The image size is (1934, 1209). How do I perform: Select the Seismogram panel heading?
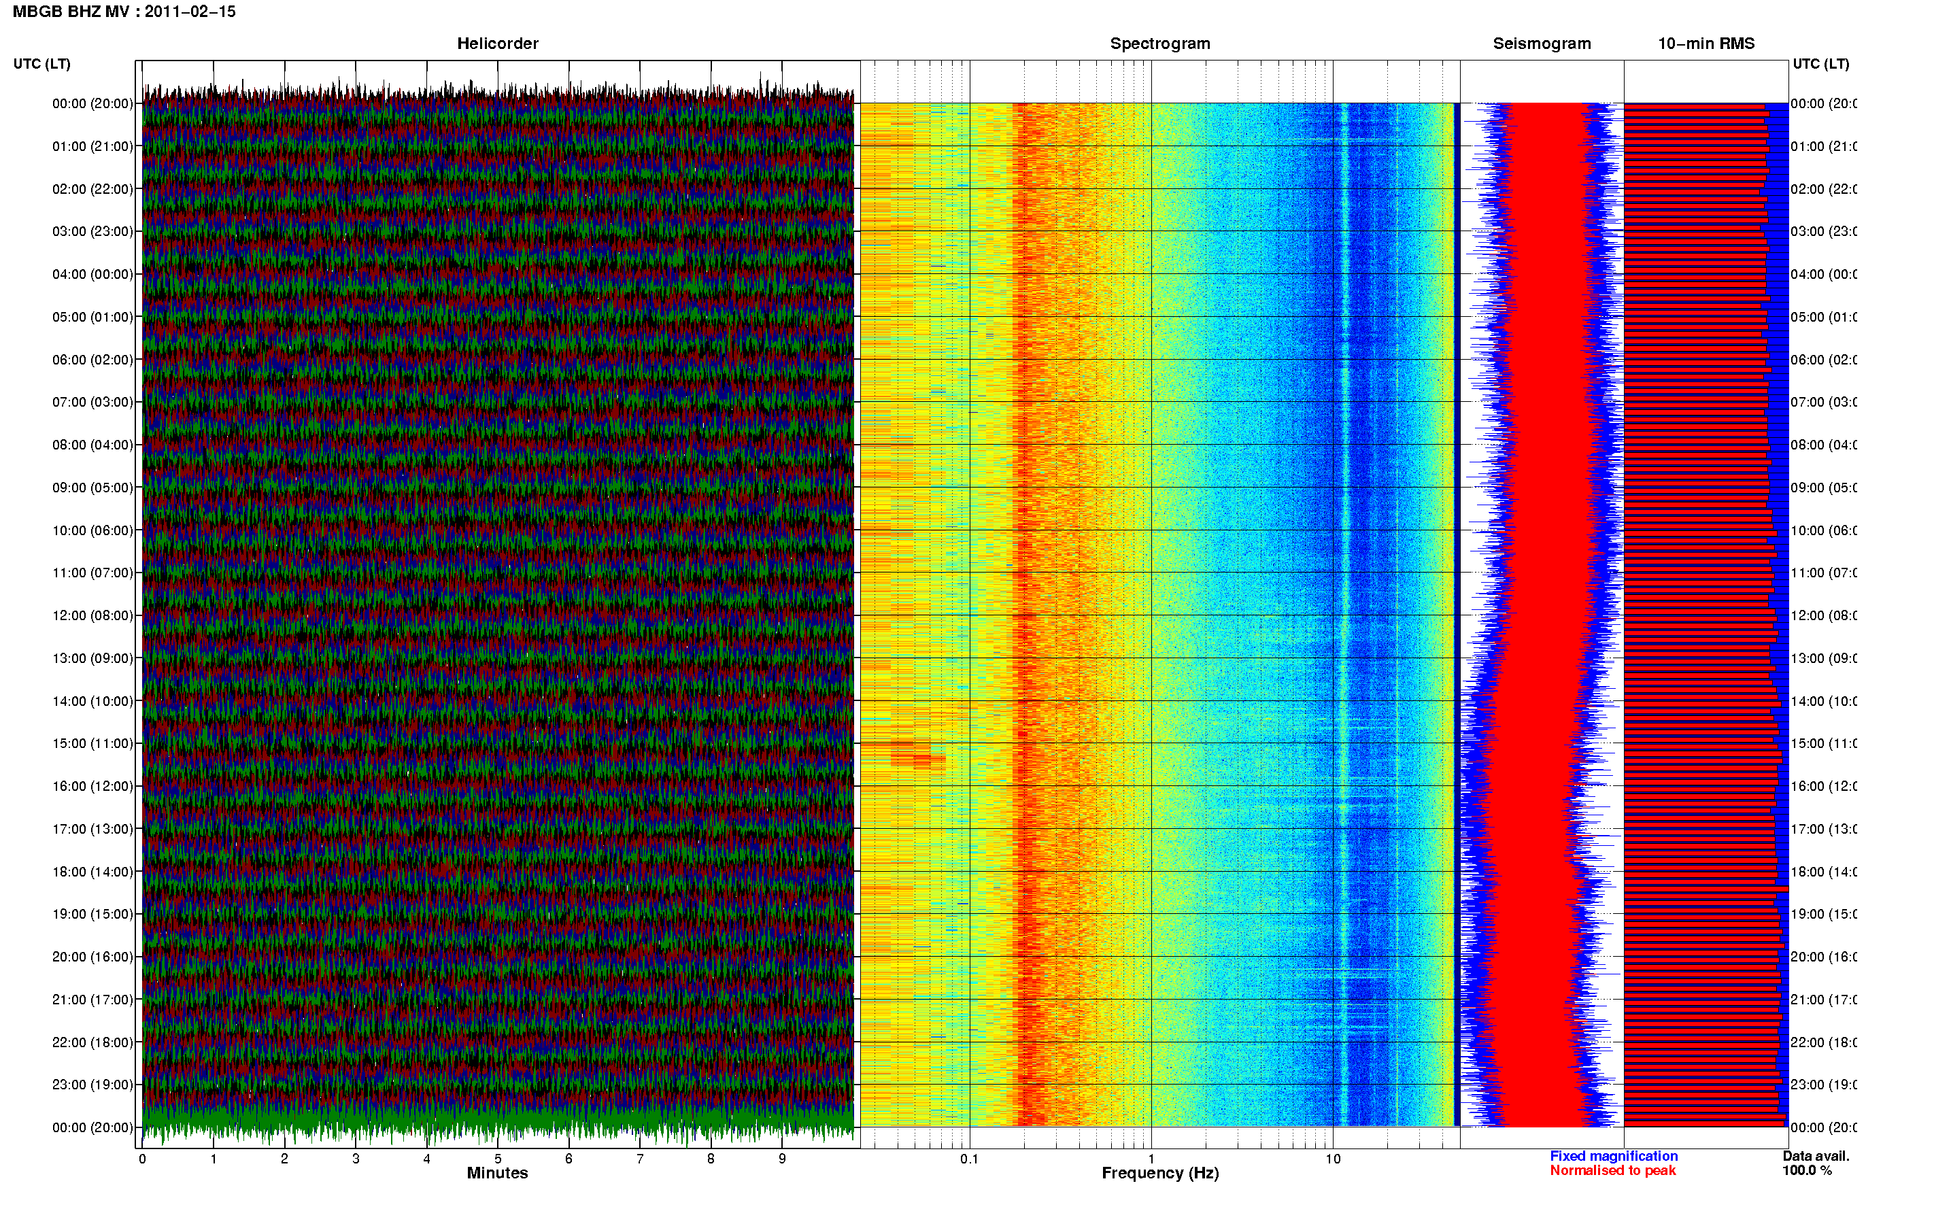pyautogui.click(x=1542, y=44)
